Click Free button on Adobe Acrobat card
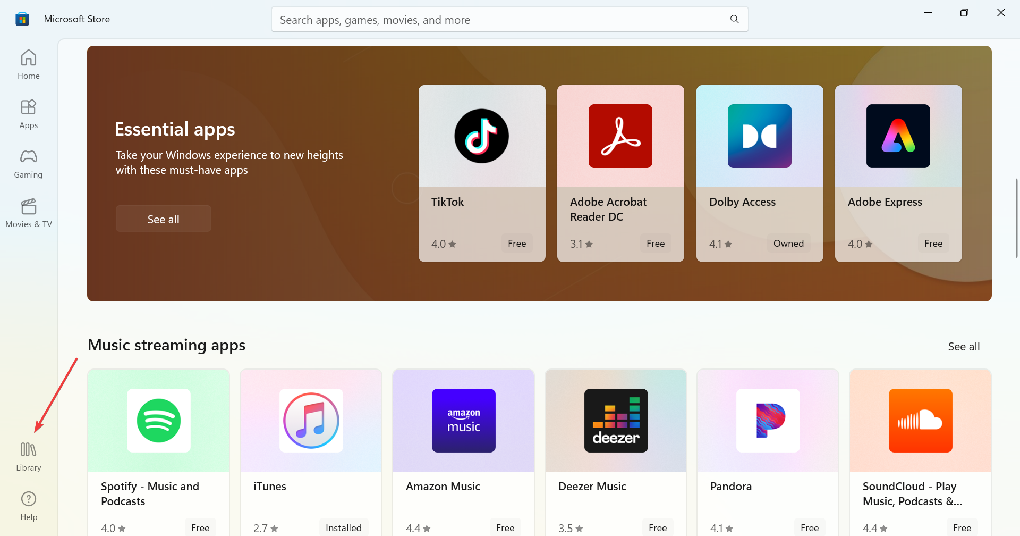1020x536 pixels. pyautogui.click(x=656, y=244)
